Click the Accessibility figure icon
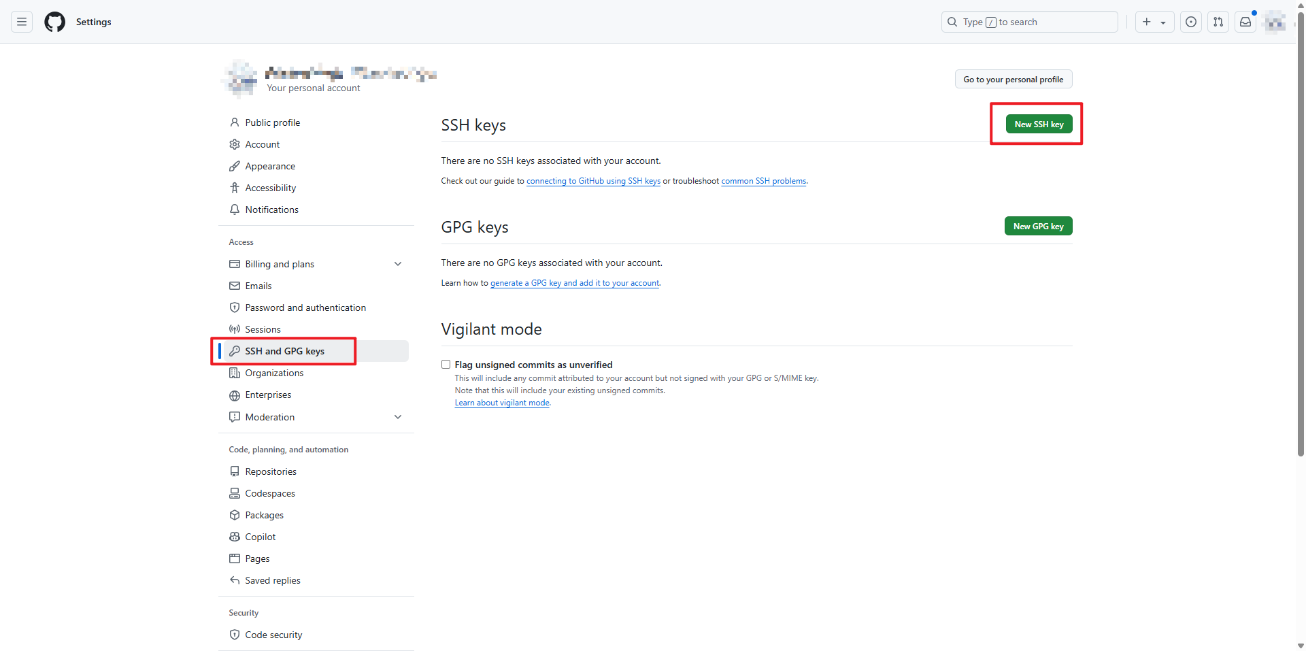This screenshot has width=1306, height=651. 235,188
